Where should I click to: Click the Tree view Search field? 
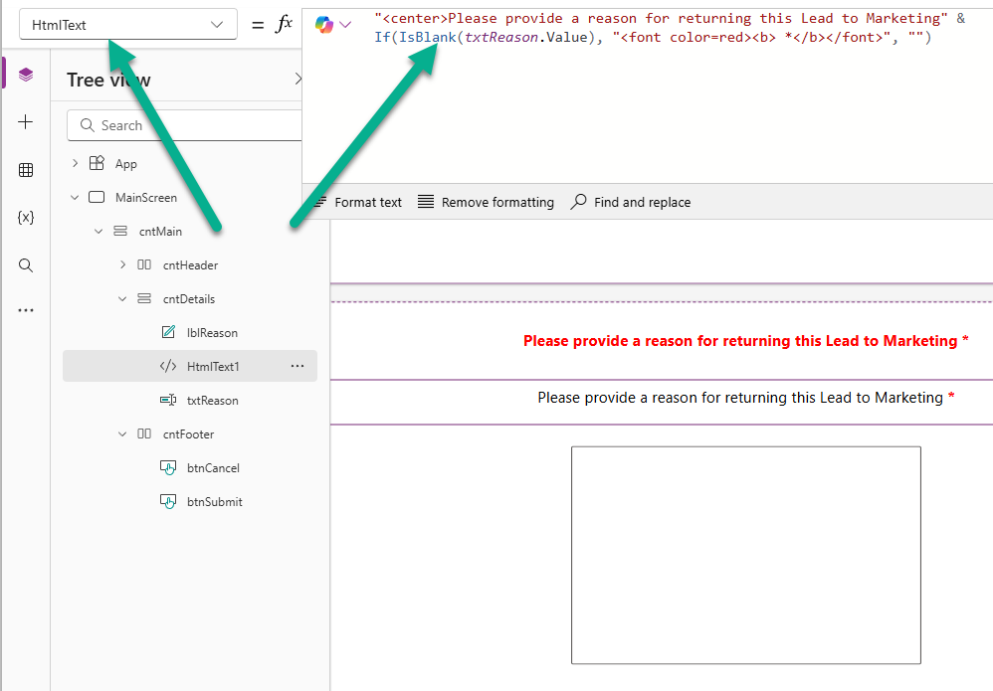tap(189, 125)
